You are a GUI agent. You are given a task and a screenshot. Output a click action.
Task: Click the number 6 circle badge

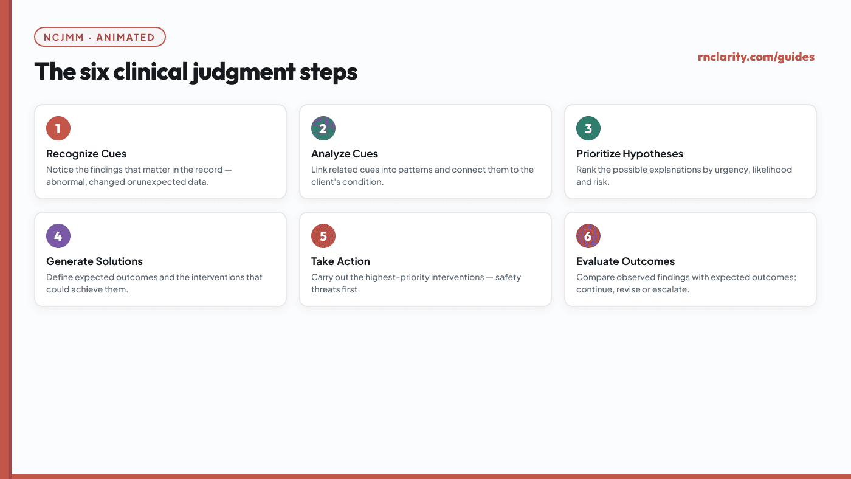click(x=588, y=236)
